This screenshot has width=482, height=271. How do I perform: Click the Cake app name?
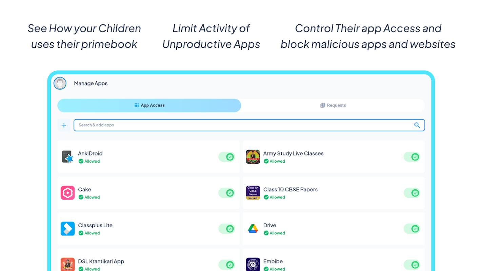[84, 189]
